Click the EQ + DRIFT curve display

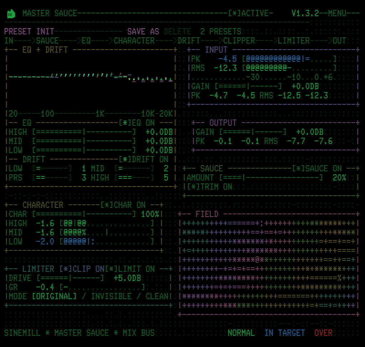(x=91, y=82)
